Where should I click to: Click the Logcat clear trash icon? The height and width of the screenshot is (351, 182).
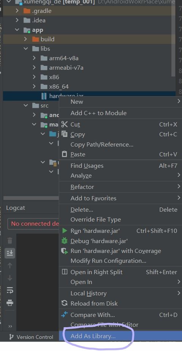10,241
